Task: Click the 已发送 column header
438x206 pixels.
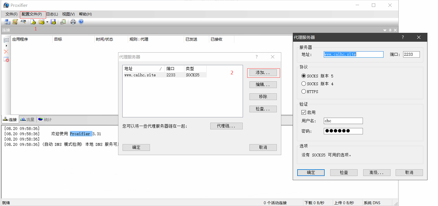Action: click(197, 39)
